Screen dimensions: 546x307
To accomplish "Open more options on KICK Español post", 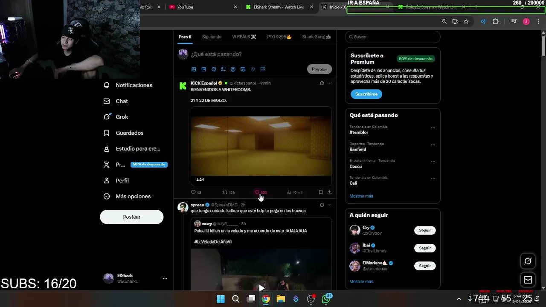I will coord(329,83).
